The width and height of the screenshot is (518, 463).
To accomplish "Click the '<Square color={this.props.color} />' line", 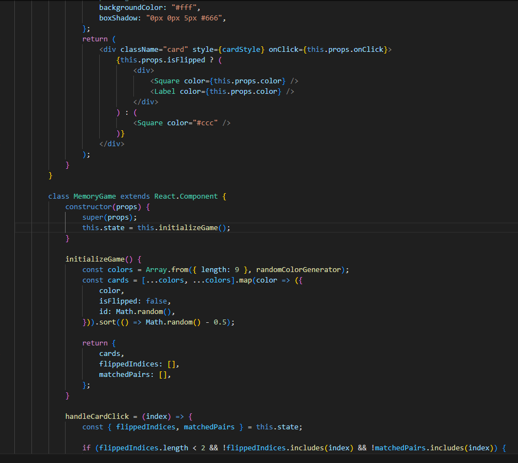I will click(x=224, y=81).
